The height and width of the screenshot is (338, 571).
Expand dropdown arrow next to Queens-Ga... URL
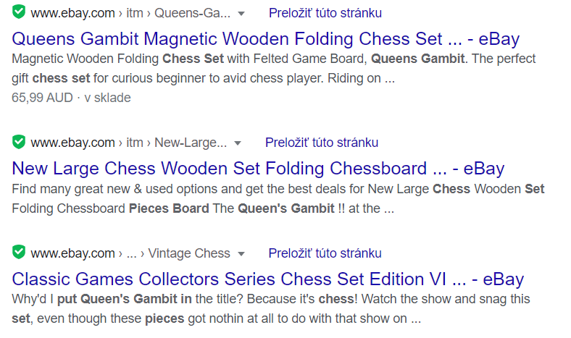[x=241, y=14]
